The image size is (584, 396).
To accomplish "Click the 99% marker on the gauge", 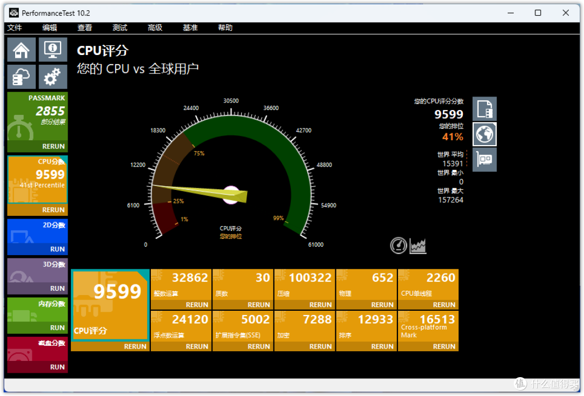I will (278, 218).
